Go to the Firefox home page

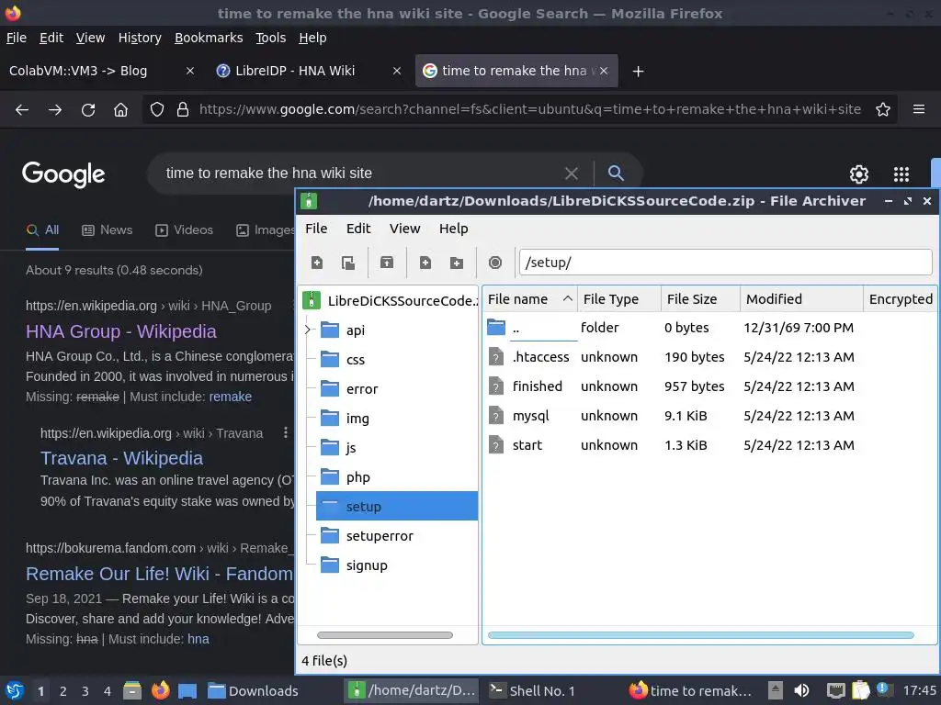coord(120,110)
